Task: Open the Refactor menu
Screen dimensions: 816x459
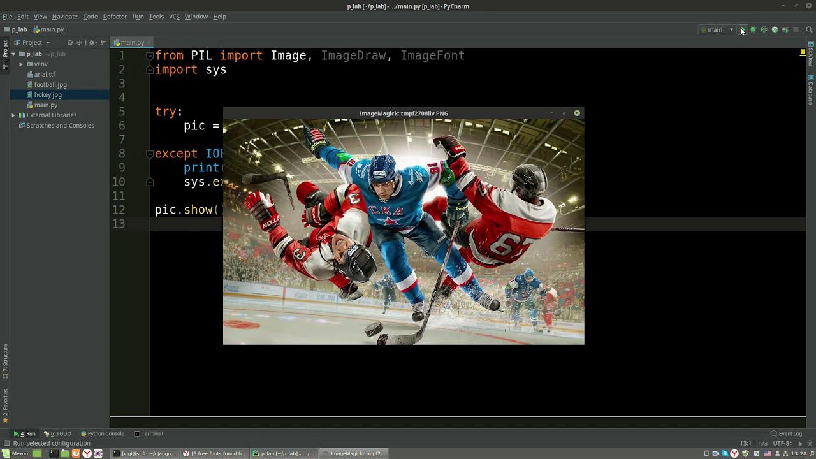Action: tap(115, 17)
